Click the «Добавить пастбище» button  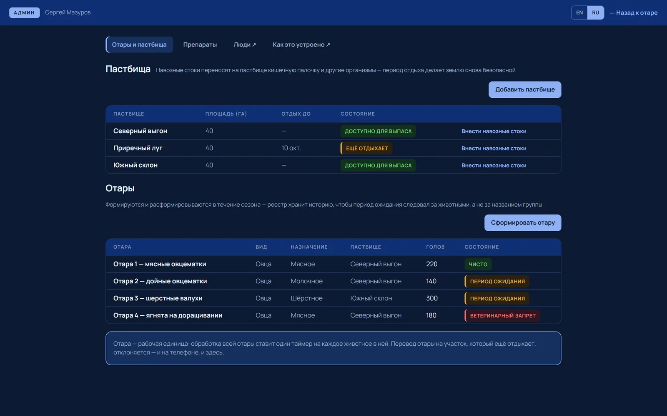(525, 89)
